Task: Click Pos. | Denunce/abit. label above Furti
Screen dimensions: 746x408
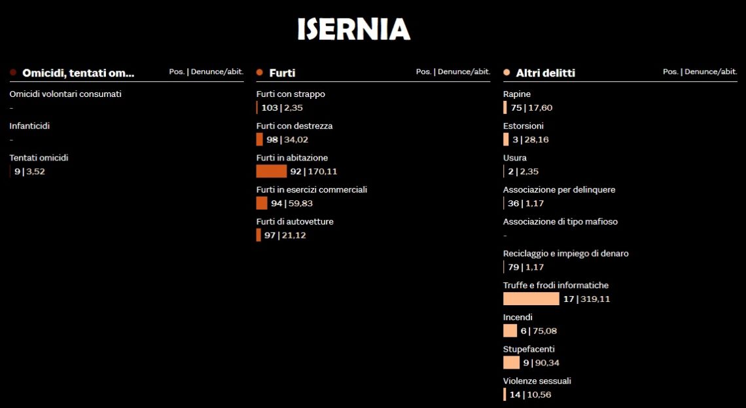Action: click(453, 72)
